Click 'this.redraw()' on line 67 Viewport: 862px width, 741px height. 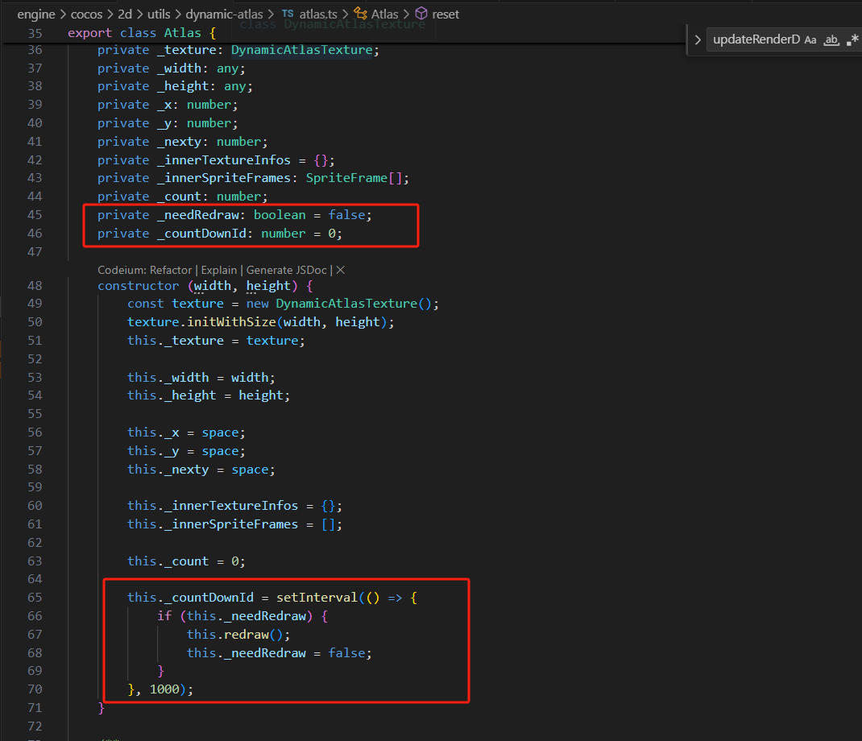pos(234,635)
